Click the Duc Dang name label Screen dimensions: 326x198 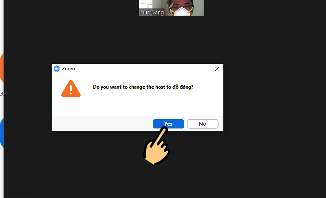tap(152, 13)
